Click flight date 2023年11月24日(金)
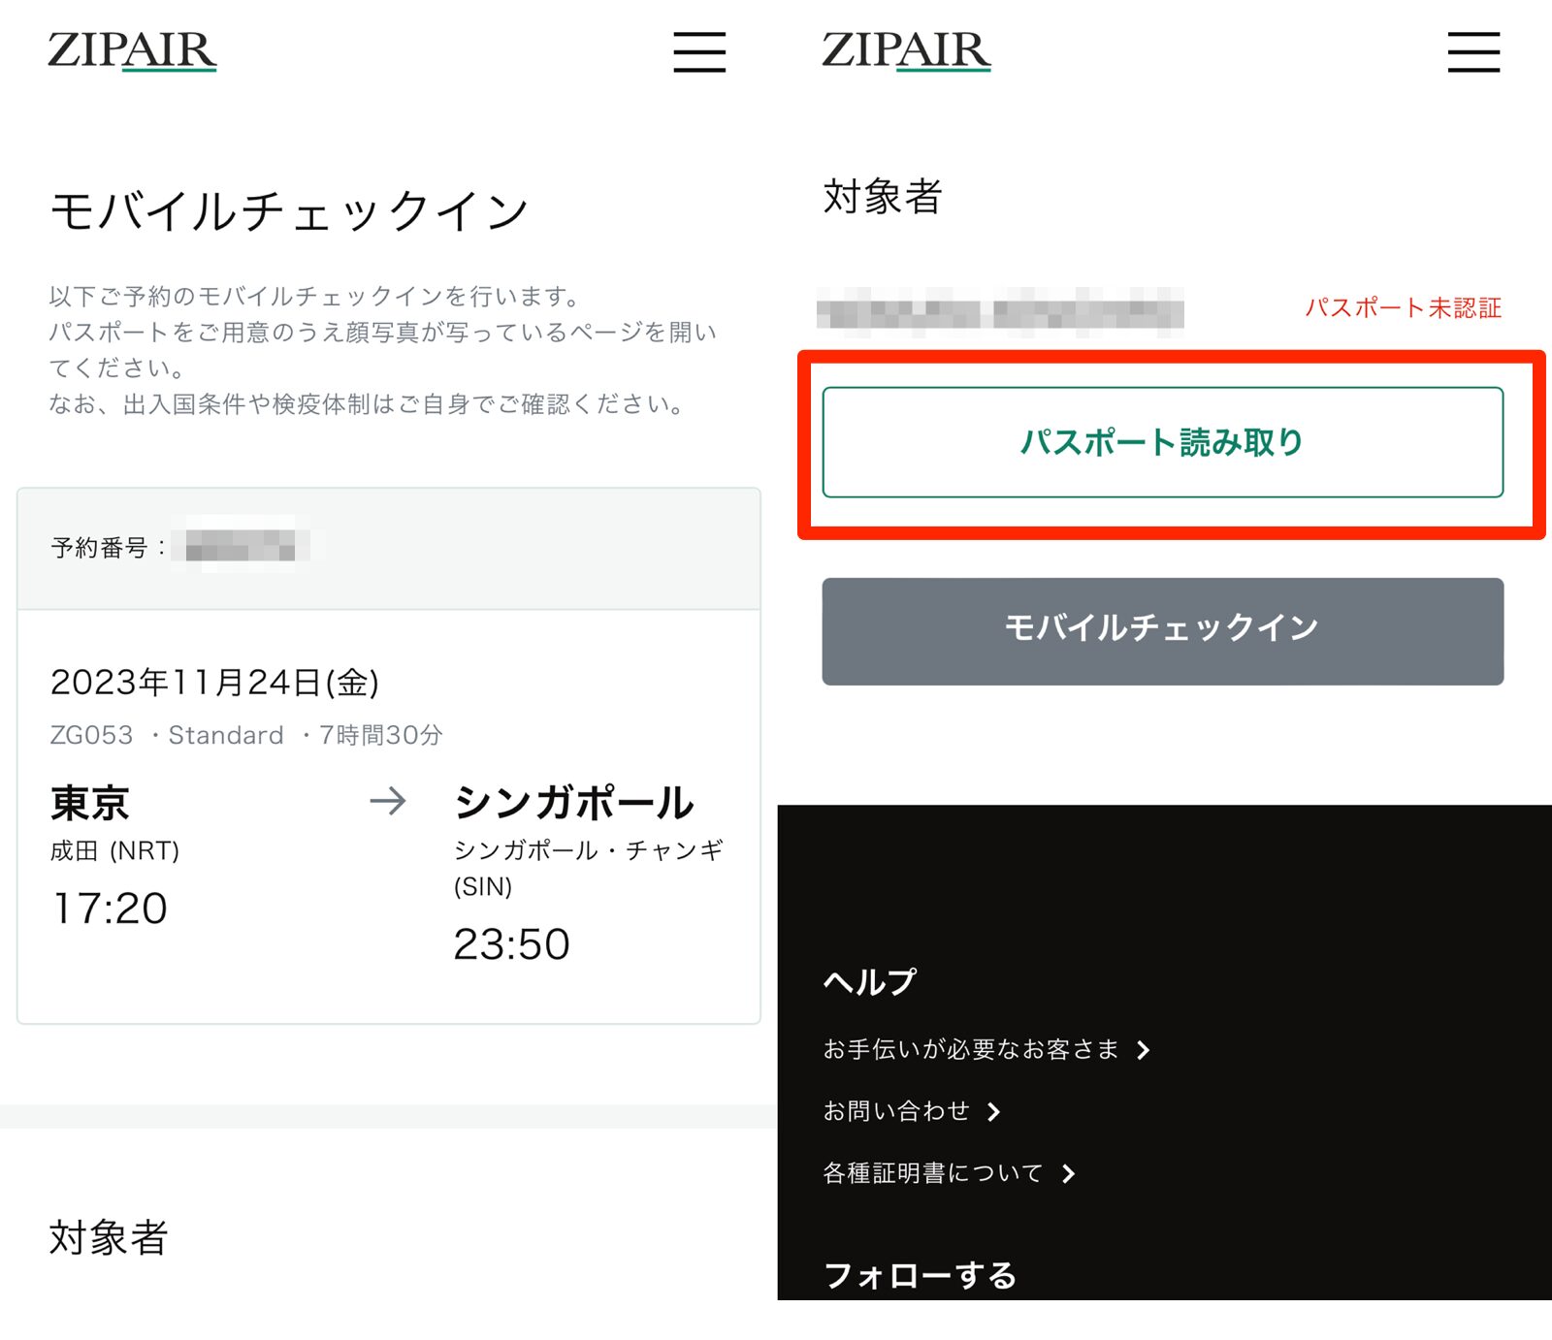1552x1340 pixels. coord(214,683)
